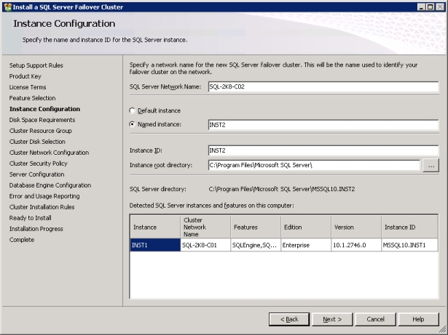Select the Database Engine Configuration step
Screen dimensions: 448x335
pyautogui.click(x=50, y=185)
